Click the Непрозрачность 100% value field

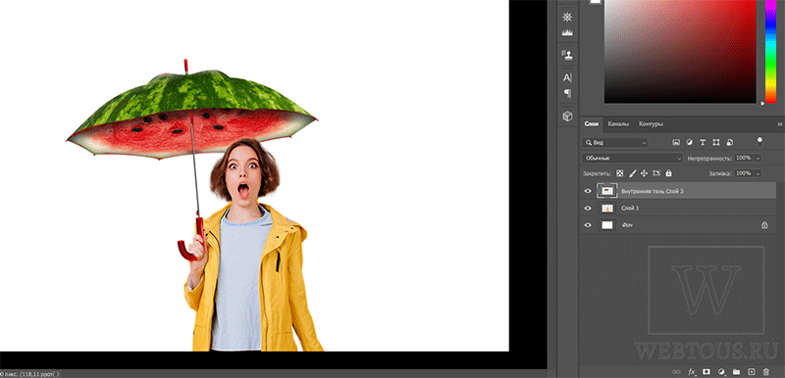tap(744, 158)
